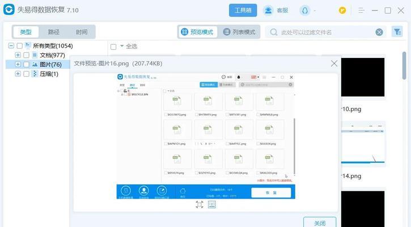Click the 图片 picture icon in the tree
Viewport: 411px width, 227px height.
coord(35,64)
